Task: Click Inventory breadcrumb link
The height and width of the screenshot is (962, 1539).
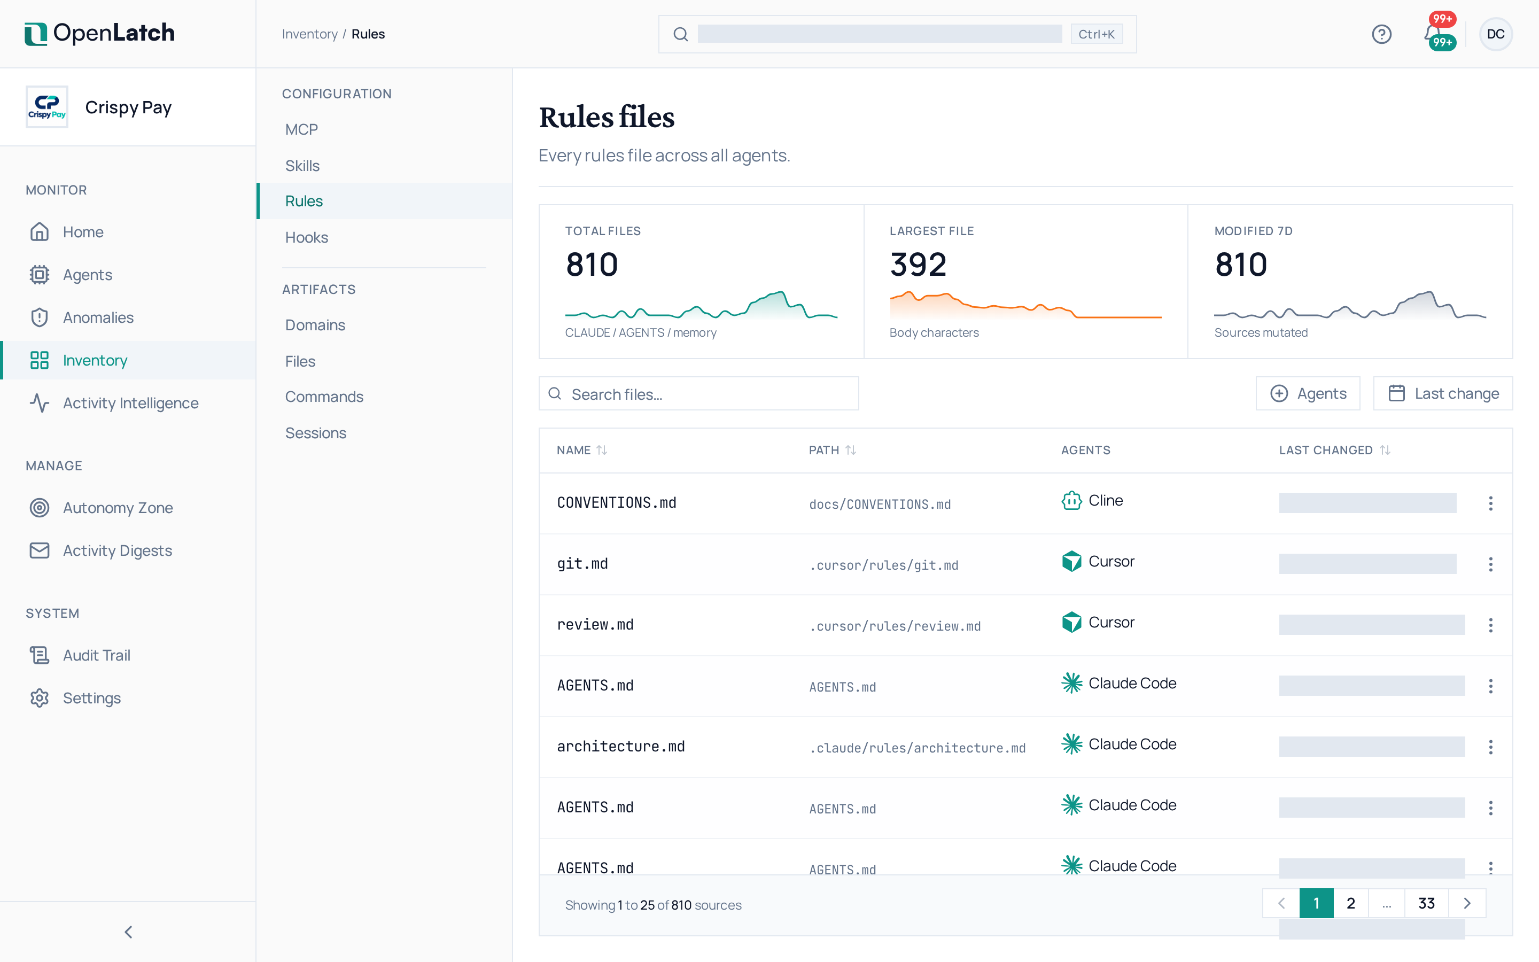Action: click(310, 34)
